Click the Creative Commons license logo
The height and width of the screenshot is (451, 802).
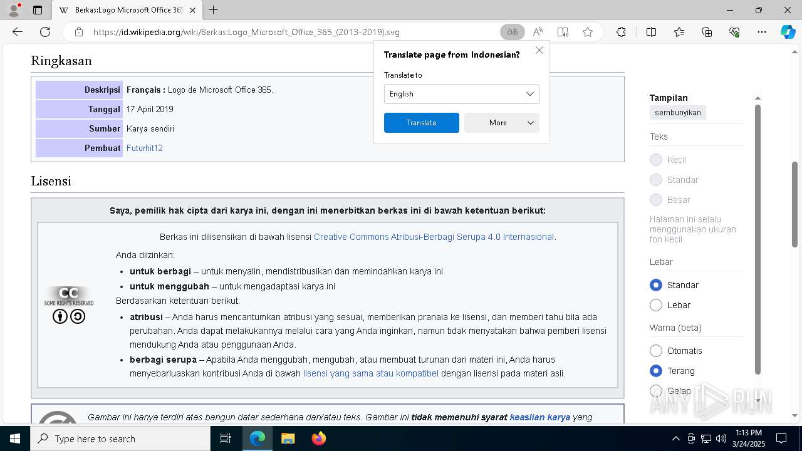pyautogui.click(x=69, y=304)
